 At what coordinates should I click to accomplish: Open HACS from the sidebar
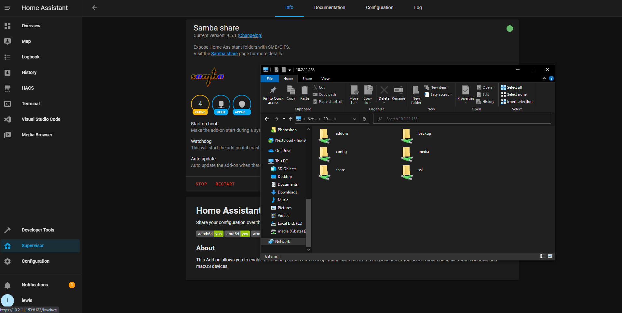pyautogui.click(x=40, y=88)
